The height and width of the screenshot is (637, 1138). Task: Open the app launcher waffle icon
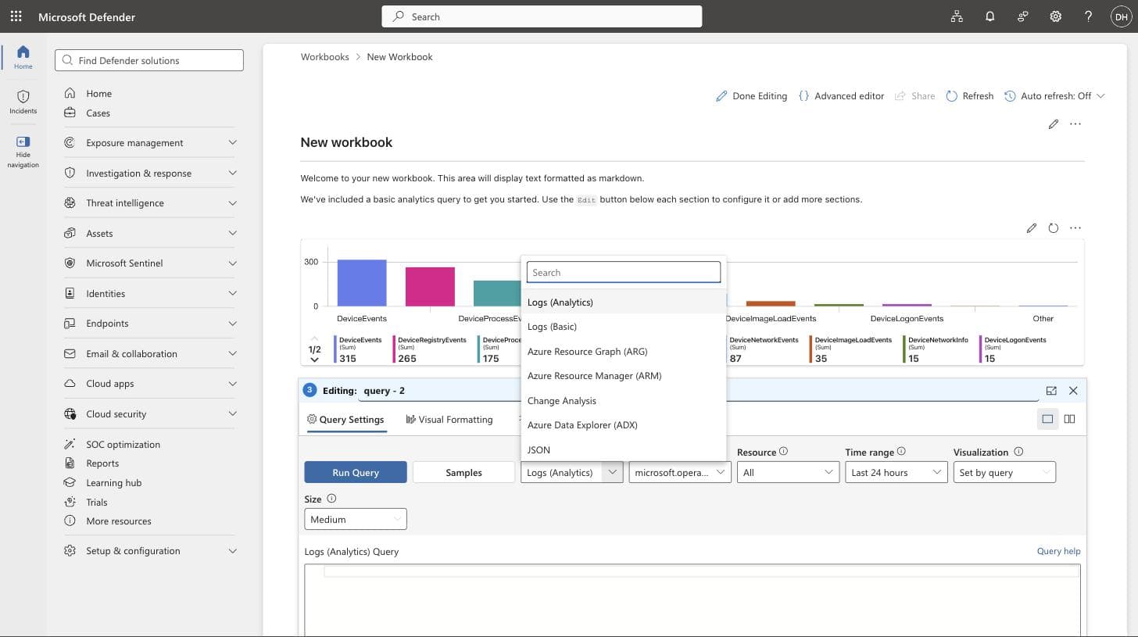point(16,16)
